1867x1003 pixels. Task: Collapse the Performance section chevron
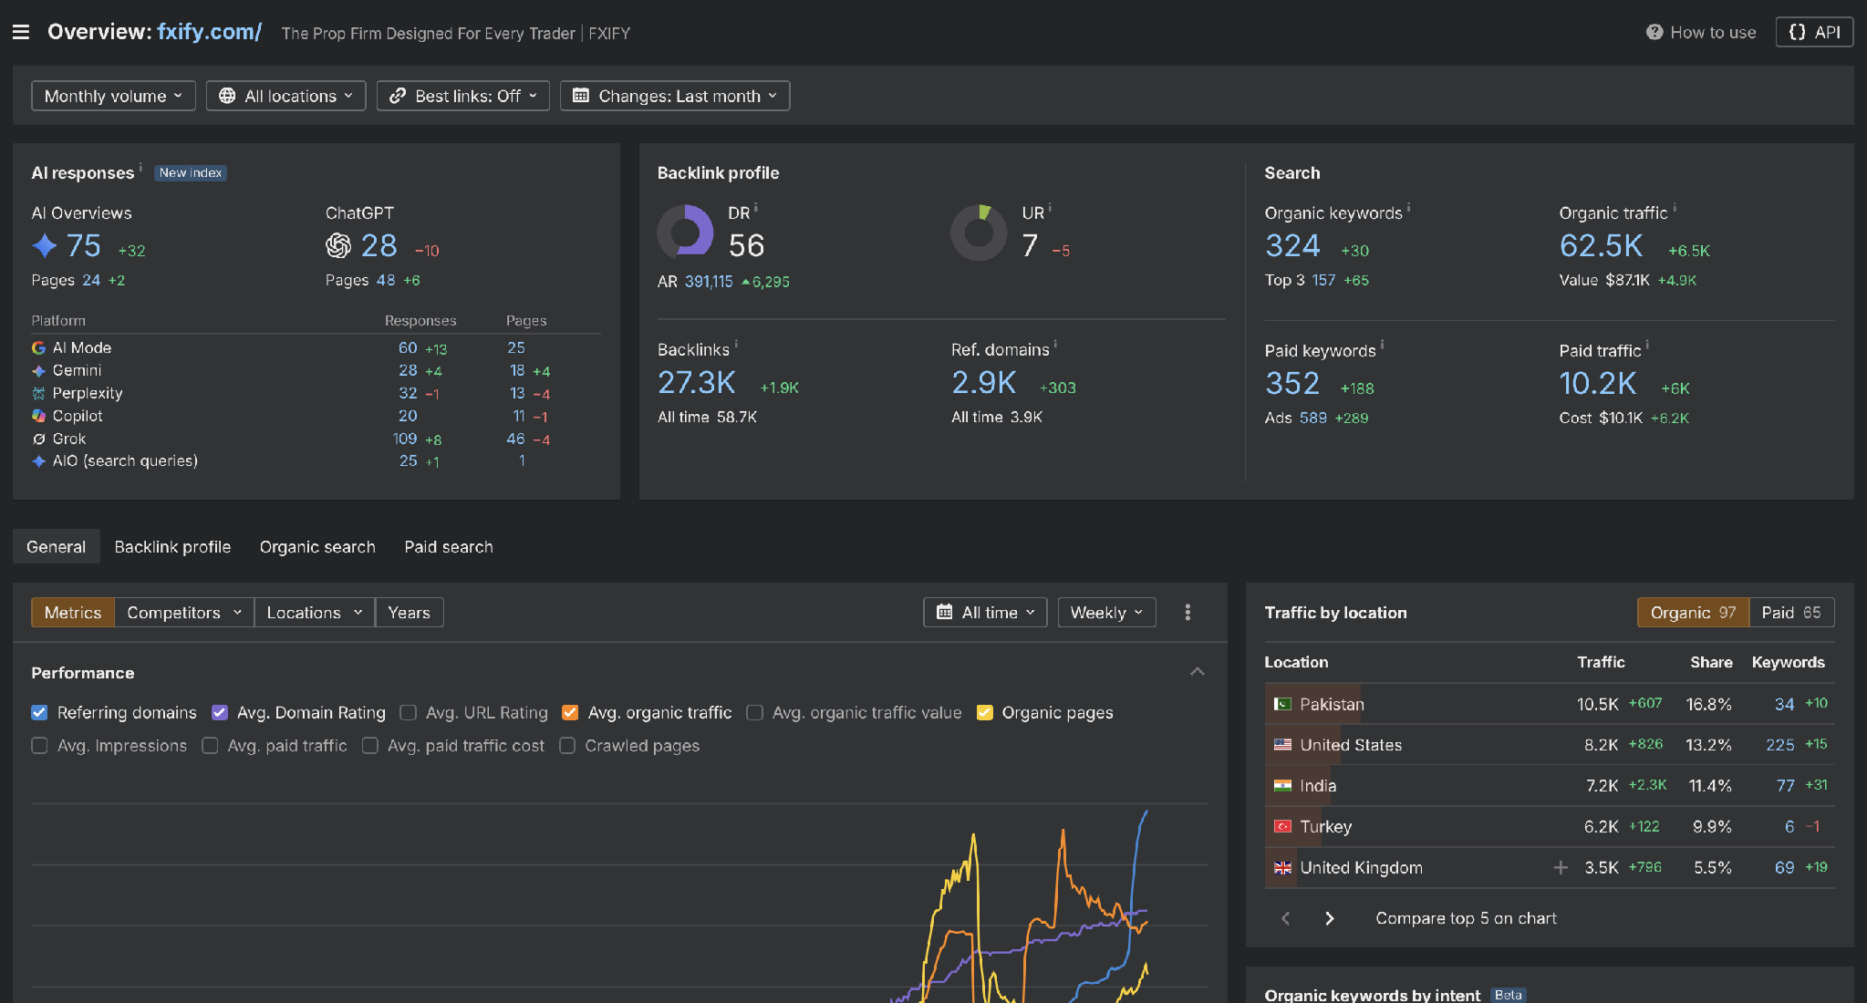click(1198, 673)
